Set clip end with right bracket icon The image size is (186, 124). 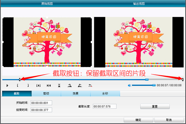pos(28,85)
